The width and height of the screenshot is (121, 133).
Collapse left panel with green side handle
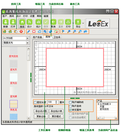(31, 77)
